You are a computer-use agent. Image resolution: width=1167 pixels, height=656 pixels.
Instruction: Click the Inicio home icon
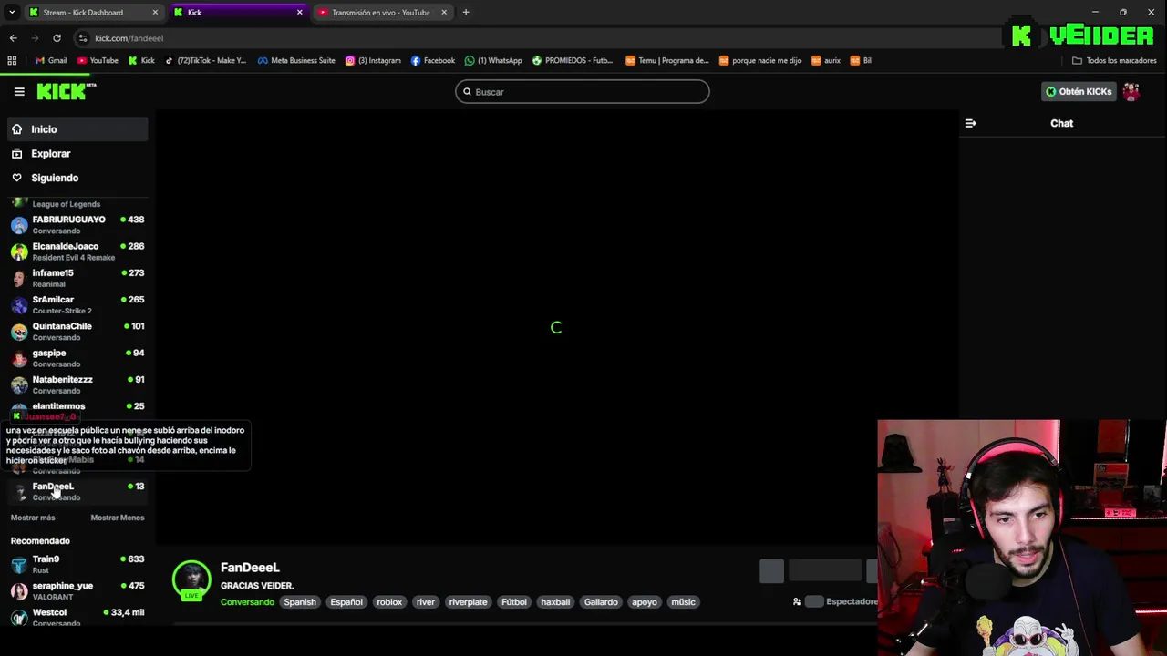click(x=16, y=129)
